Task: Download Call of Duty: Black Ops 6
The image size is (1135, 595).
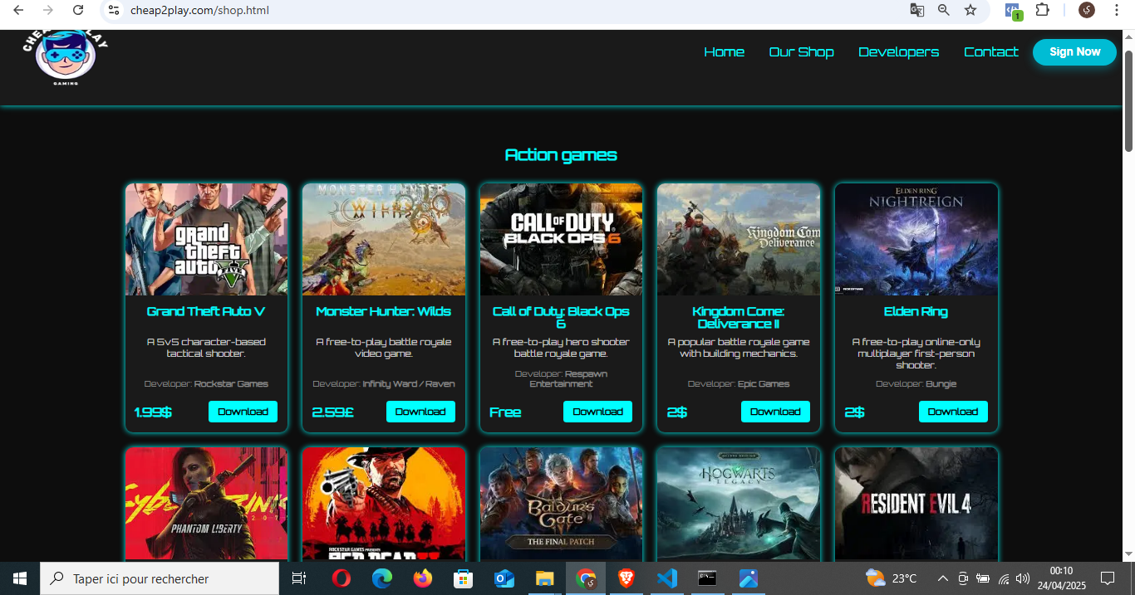Action: pos(597,412)
